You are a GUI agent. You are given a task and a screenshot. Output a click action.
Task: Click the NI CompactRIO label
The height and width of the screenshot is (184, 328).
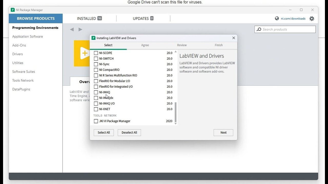pos(109,70)
